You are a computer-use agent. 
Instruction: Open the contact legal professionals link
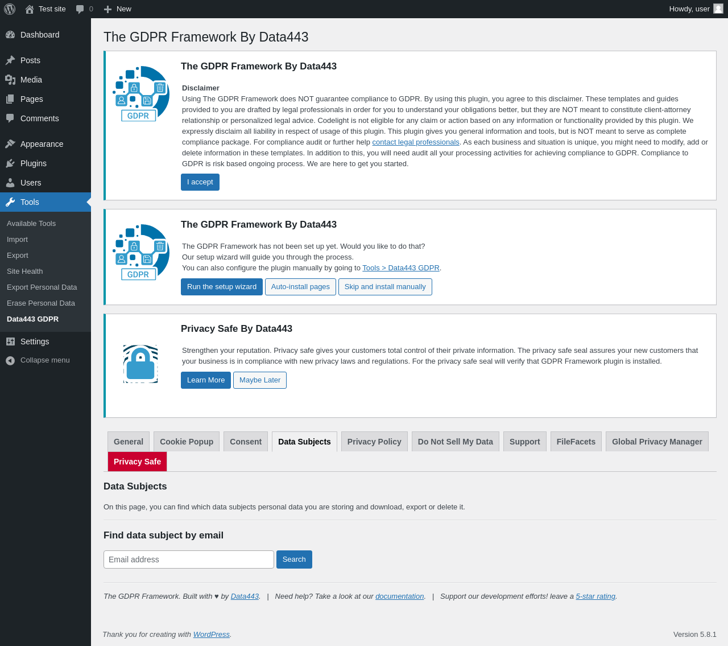pos(416,142)
